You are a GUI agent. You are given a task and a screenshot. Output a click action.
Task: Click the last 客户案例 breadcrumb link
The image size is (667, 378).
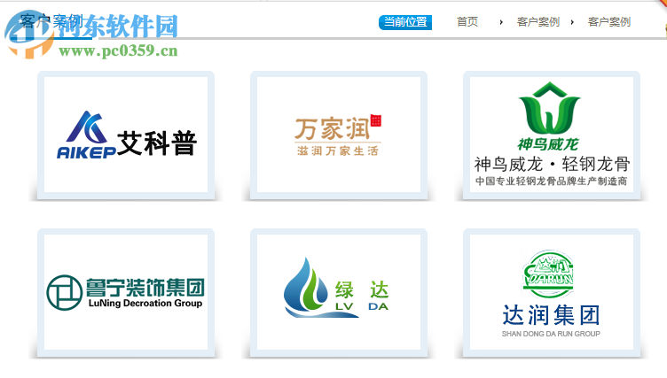608,21
